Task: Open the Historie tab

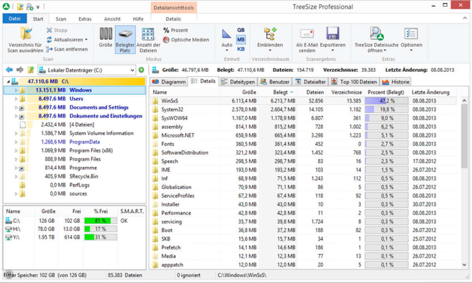Action: pyautogui.click(x=396, y=82)
